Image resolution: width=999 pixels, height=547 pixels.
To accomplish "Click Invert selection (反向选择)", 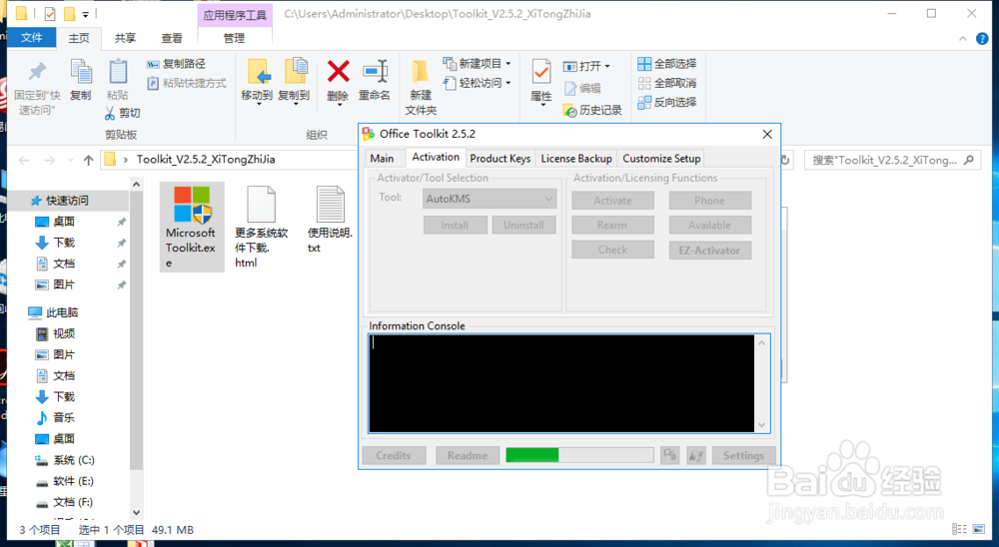I will coord(667,102).
